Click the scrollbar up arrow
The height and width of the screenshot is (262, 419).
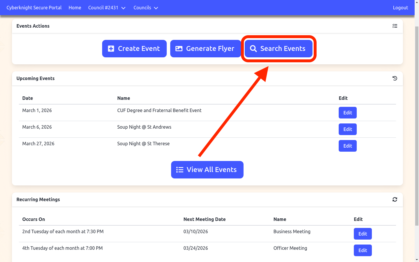click(x=417, y=2)
